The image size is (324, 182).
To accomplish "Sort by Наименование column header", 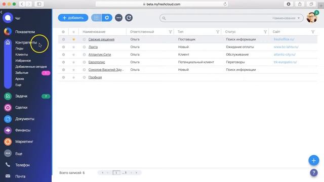I will (94, 32).
